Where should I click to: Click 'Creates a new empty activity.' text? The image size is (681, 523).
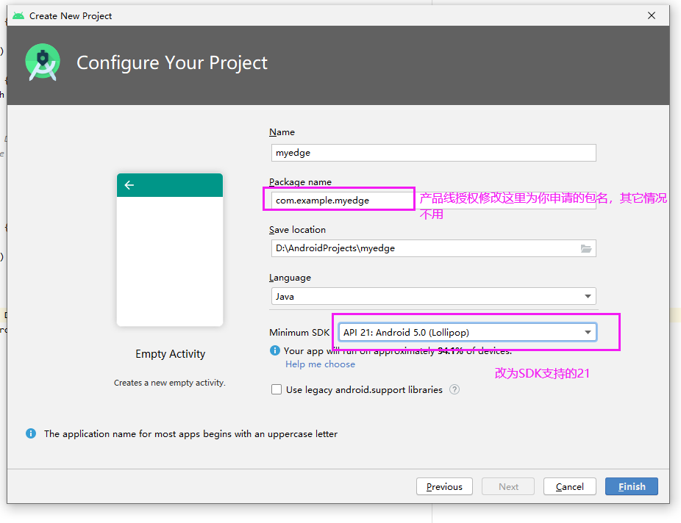pos(170,383)
